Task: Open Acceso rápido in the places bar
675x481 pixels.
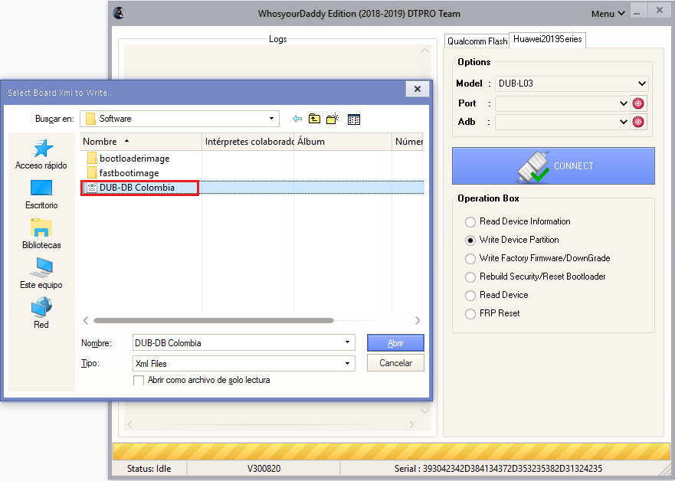Action: pos(41,155)
